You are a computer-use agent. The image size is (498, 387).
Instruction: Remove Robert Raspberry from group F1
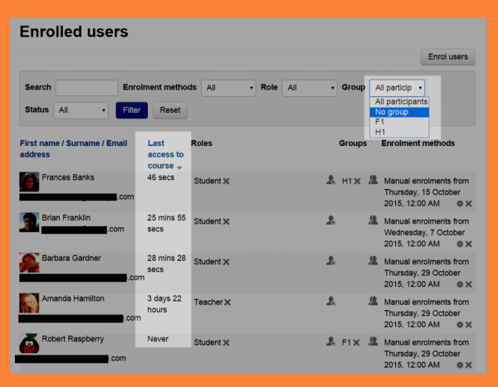tap(356, 341)
